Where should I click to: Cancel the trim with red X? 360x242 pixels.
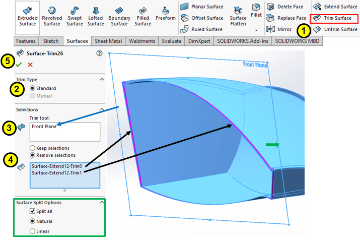coord(30,65)
